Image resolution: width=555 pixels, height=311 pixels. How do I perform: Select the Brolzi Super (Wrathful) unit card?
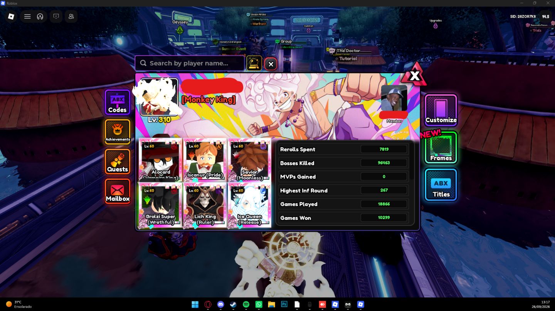[161, 205]
